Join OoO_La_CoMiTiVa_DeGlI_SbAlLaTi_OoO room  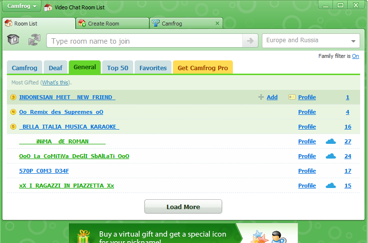tap(74, 156)
